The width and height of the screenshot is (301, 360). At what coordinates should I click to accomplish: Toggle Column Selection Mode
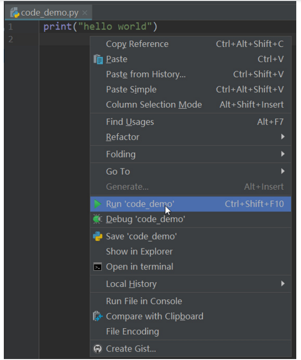coord(154,105)
